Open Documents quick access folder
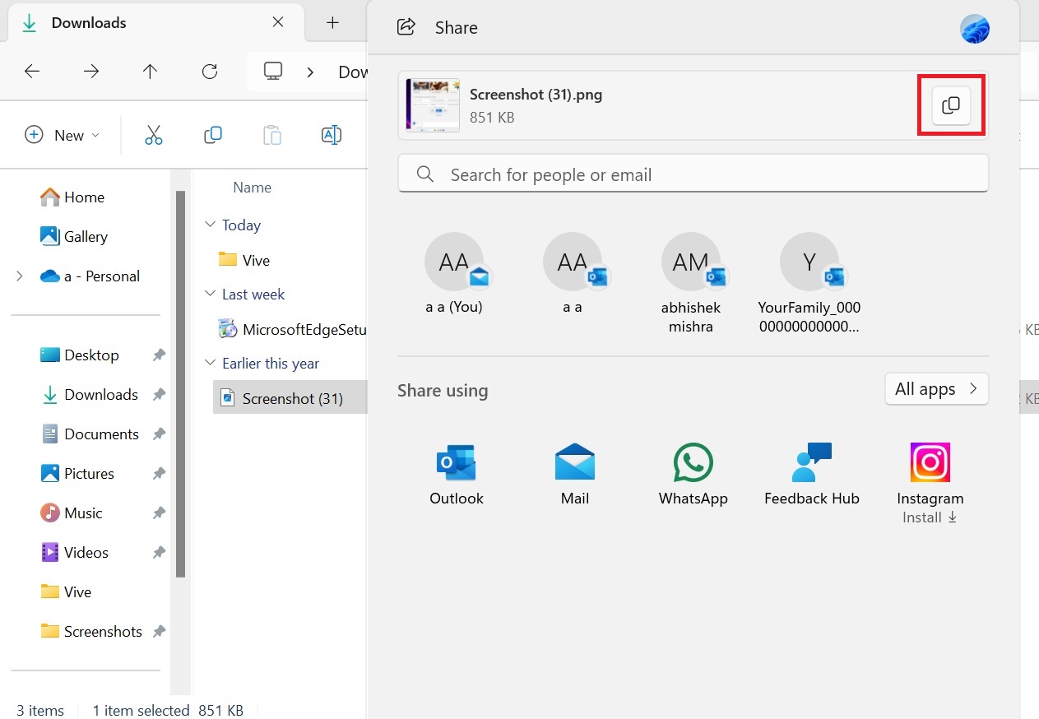Screen dimensions: 1039x719 pos(90,434)
